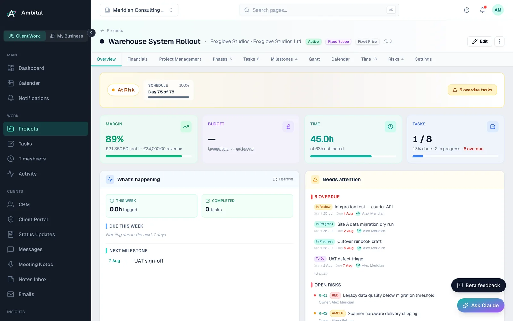Expand the +2 more overdue items

(321, 274)
